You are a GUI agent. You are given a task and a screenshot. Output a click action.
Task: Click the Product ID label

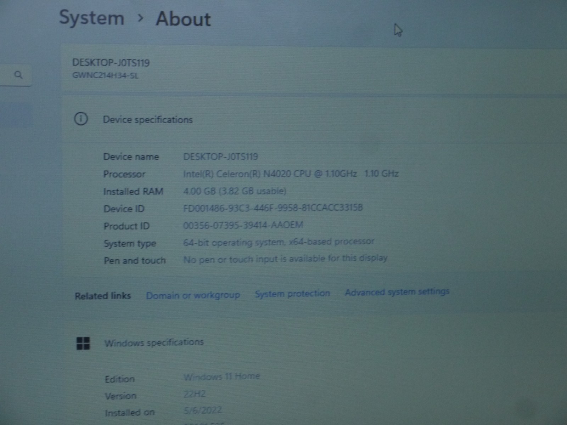127,226
